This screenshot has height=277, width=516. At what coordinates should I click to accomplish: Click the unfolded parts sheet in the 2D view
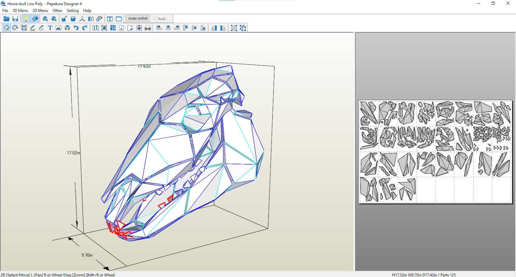[x=435, y=152]
